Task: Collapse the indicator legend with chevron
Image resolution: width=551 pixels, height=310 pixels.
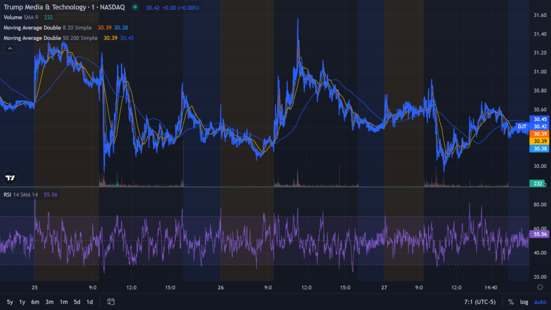Action: click(x=10, y=48)
